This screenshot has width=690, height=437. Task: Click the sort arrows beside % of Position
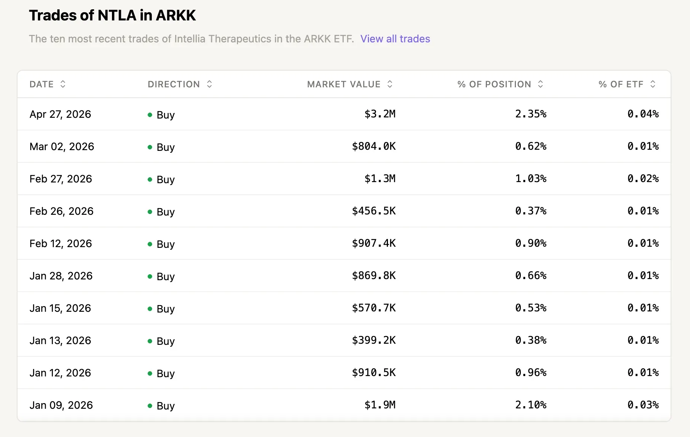click(x=540, y=84)
